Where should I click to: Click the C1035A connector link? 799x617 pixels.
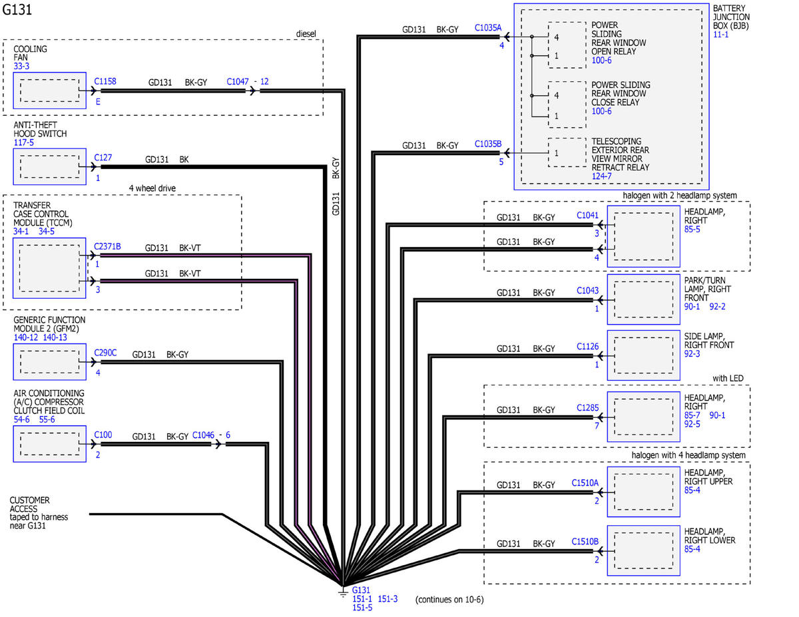[488, 28]
